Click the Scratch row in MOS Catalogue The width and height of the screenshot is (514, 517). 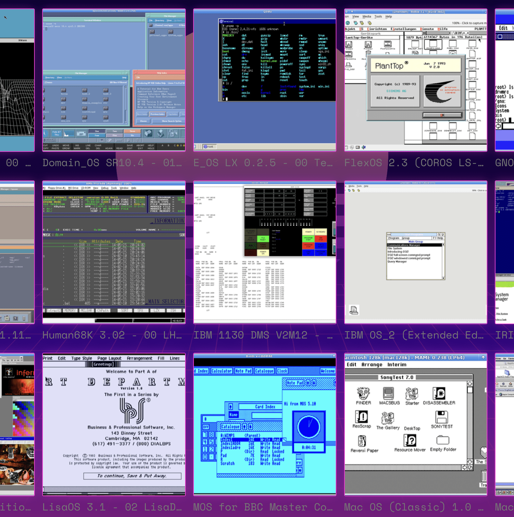250,463
